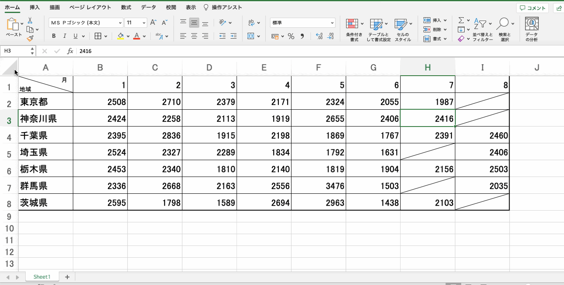Click the percent style icon
This screenshot has width=564, height=285.
point(291,36)
